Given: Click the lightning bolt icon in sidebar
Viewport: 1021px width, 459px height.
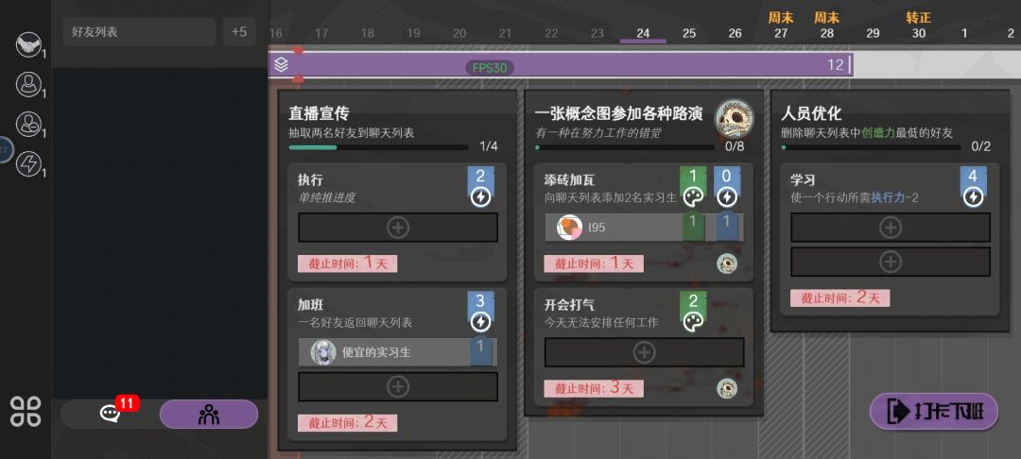Looking at the screenshot, I should point(28,163).
